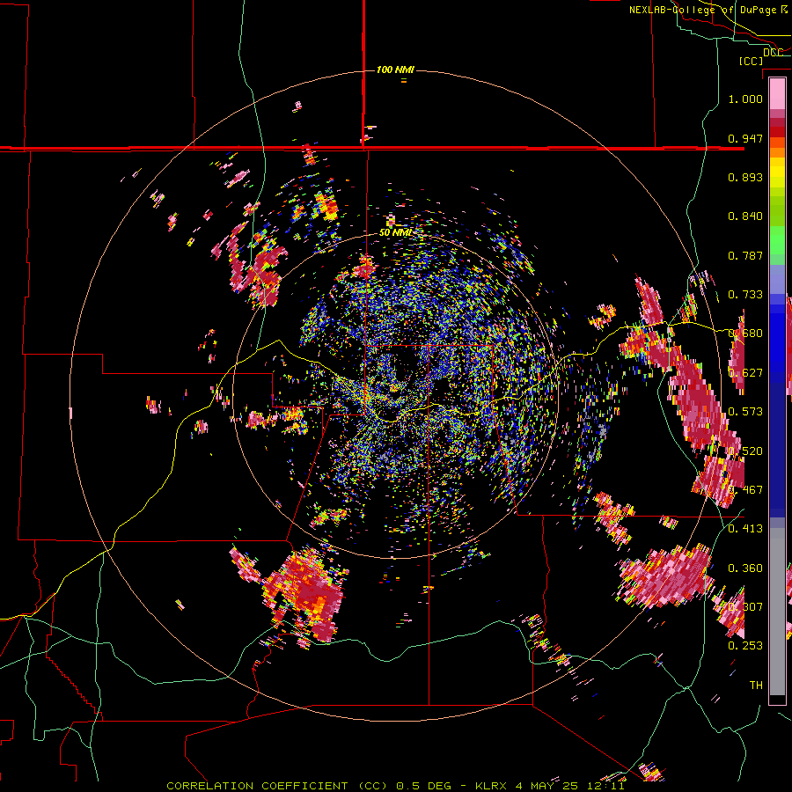This screenshot has height=792, width=792.
Task: Click the 0.360 scale value
Action: (745, 568)
